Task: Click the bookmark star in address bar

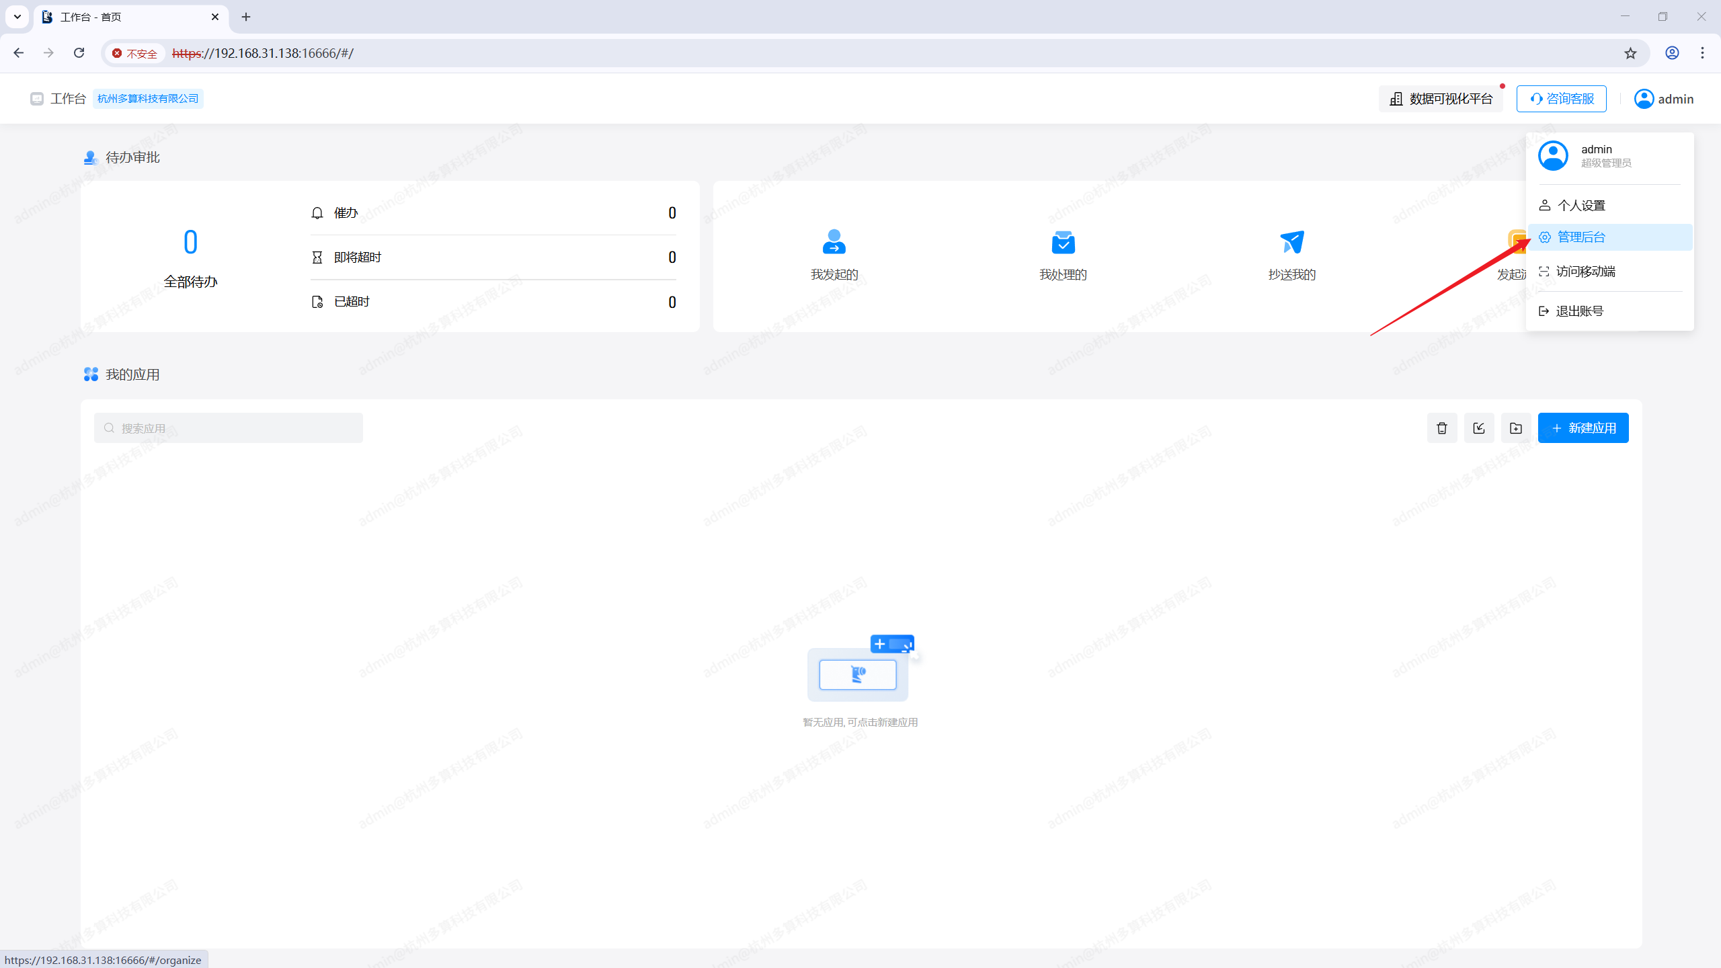Action: (x=1630, y=53)
